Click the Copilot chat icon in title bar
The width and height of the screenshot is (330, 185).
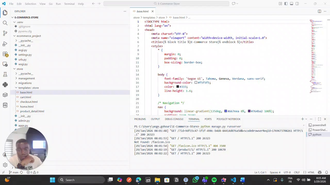tap(233, 4)
